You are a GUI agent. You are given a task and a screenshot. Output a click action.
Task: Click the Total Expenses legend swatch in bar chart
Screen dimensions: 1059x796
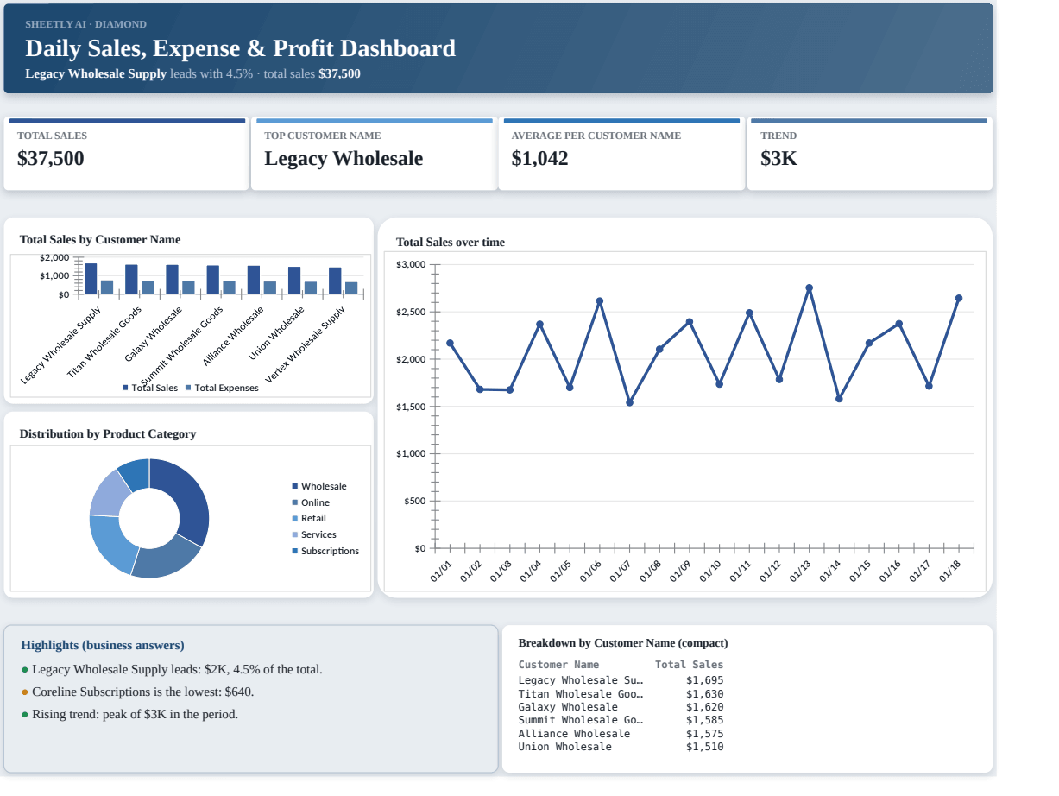[x=188, y=388]
